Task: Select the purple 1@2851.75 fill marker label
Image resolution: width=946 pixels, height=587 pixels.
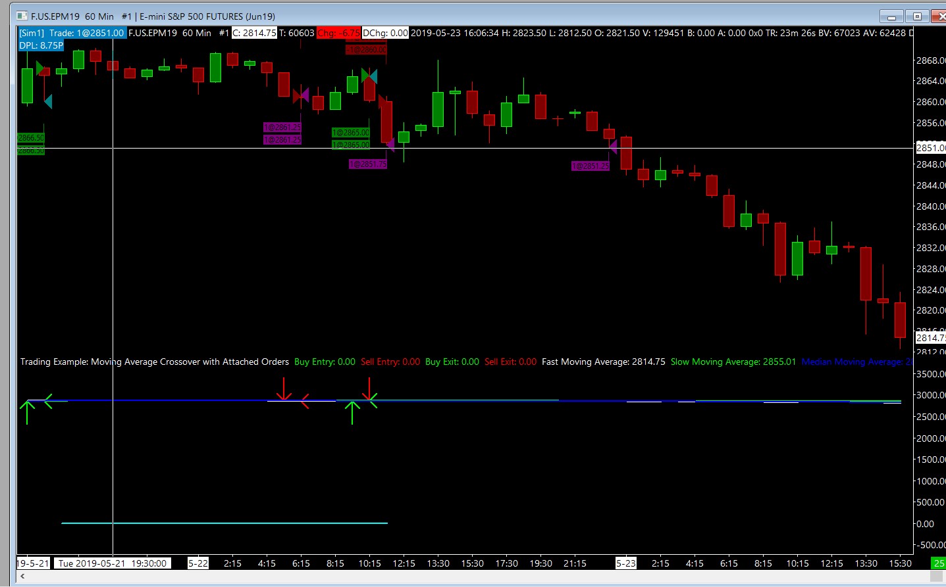Action: (x=368, y=164)
